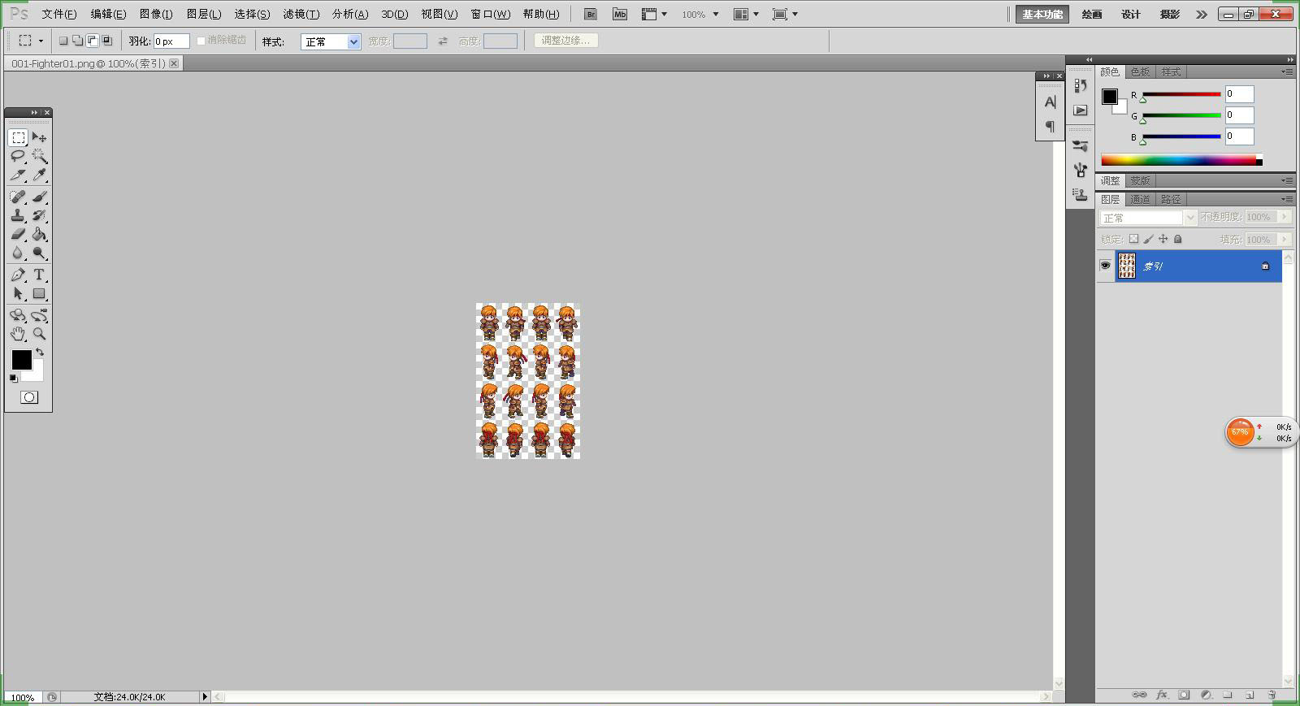Show more workspaces with the double chevron
This screenshot has height=706, width=1300.
point(1202,14)
